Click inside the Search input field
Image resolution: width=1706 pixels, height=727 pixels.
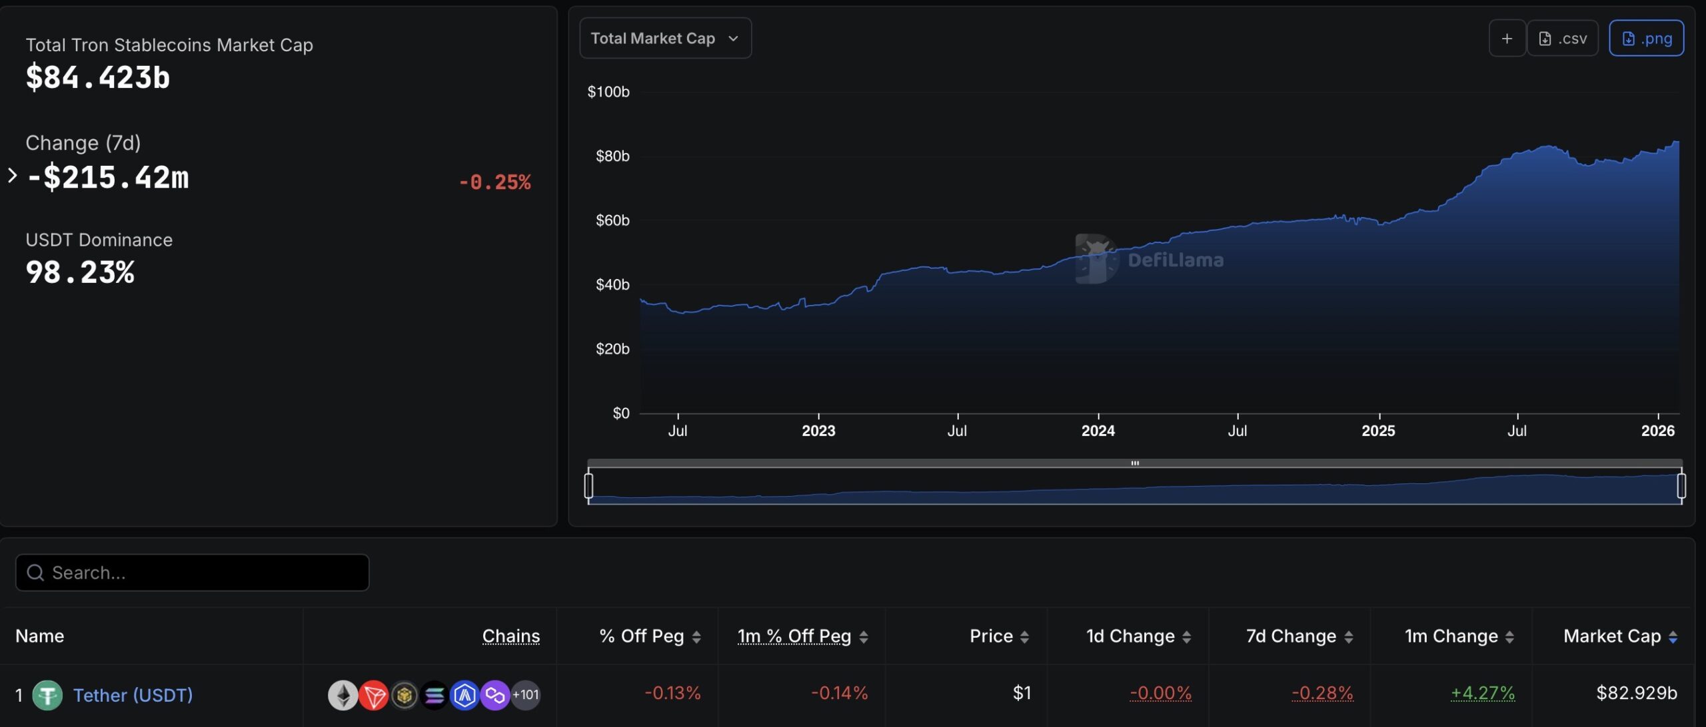point(192,572)
